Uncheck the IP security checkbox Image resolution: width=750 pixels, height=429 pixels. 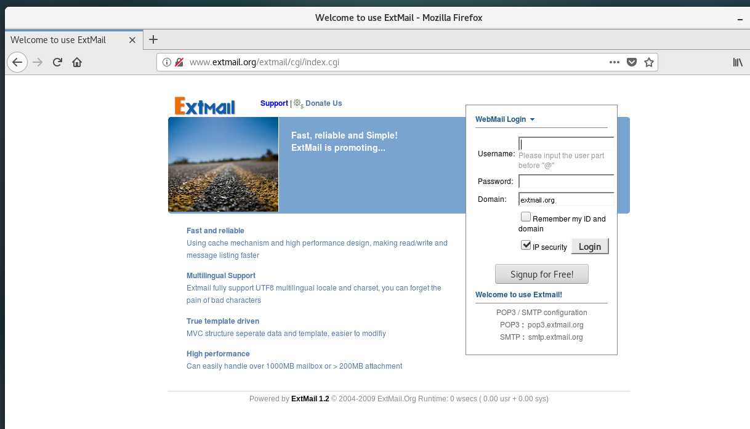coord(526,245)
